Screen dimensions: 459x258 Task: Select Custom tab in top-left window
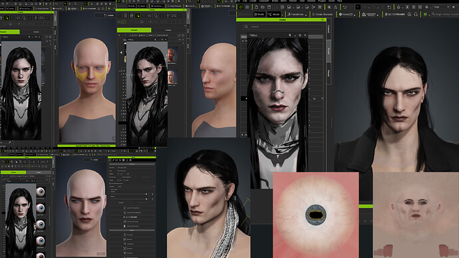36,32
